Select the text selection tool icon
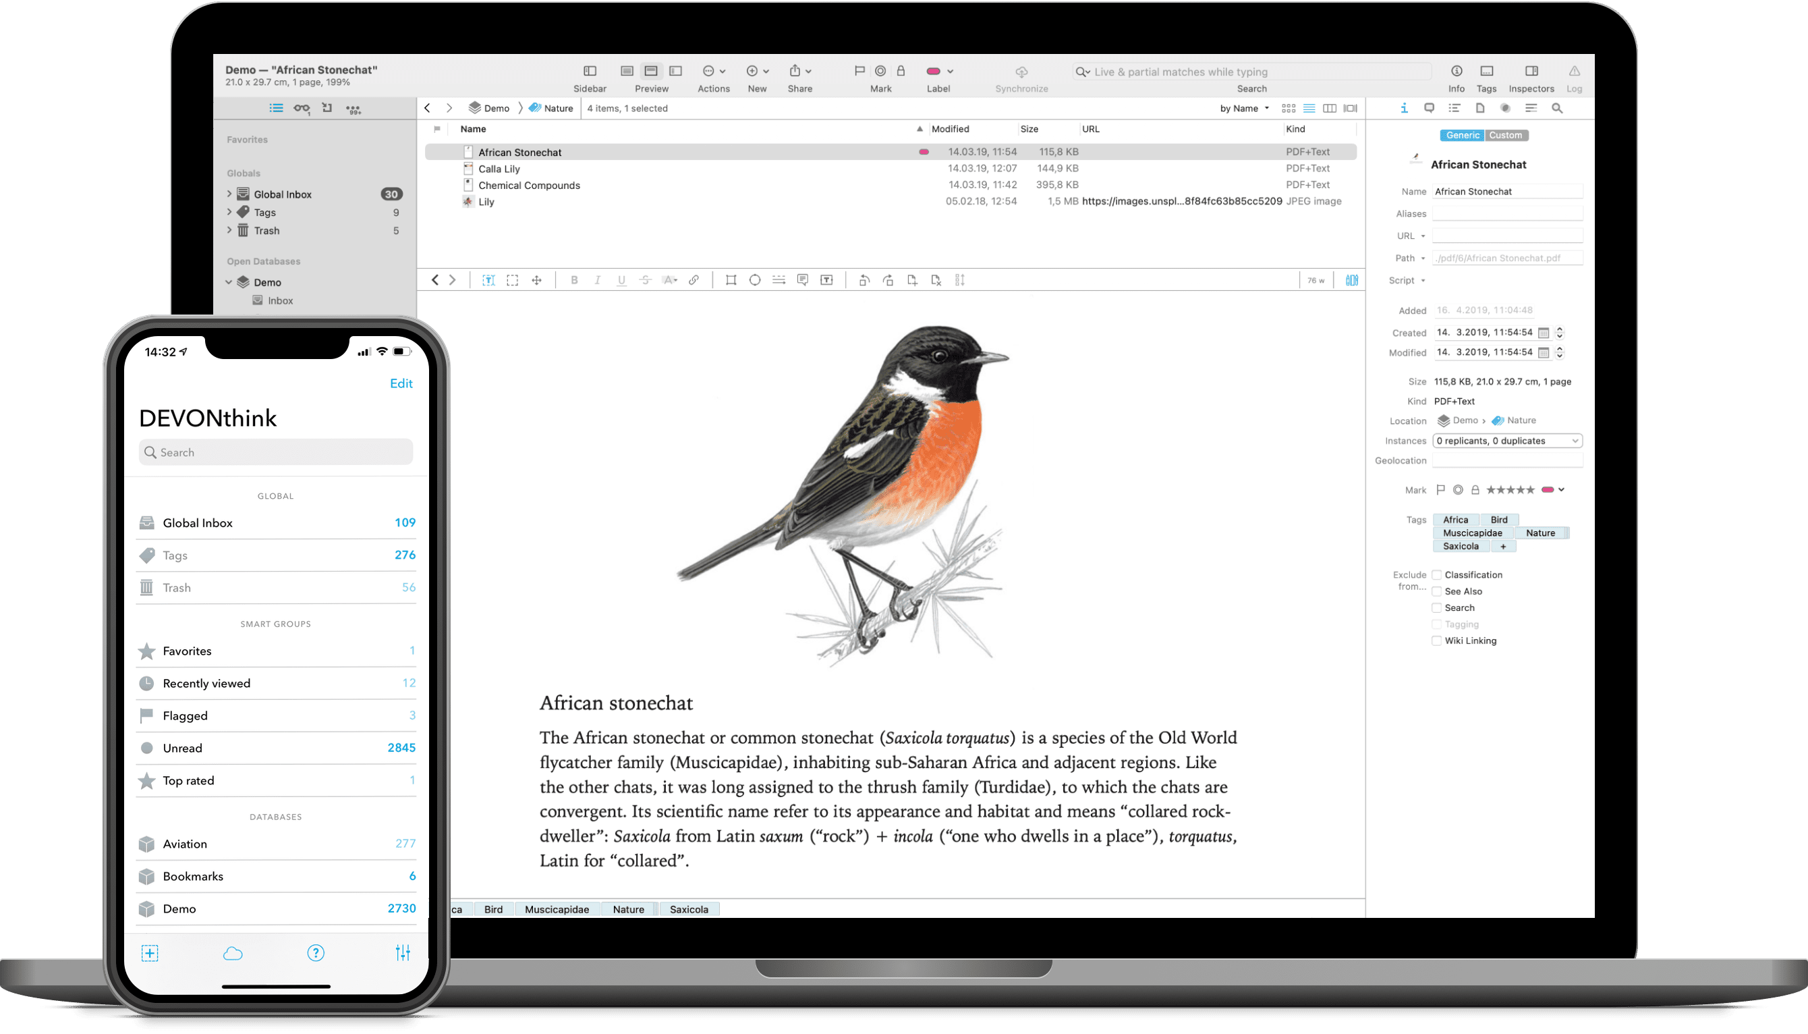1808x1034 pixels. [x=488, y=281]
